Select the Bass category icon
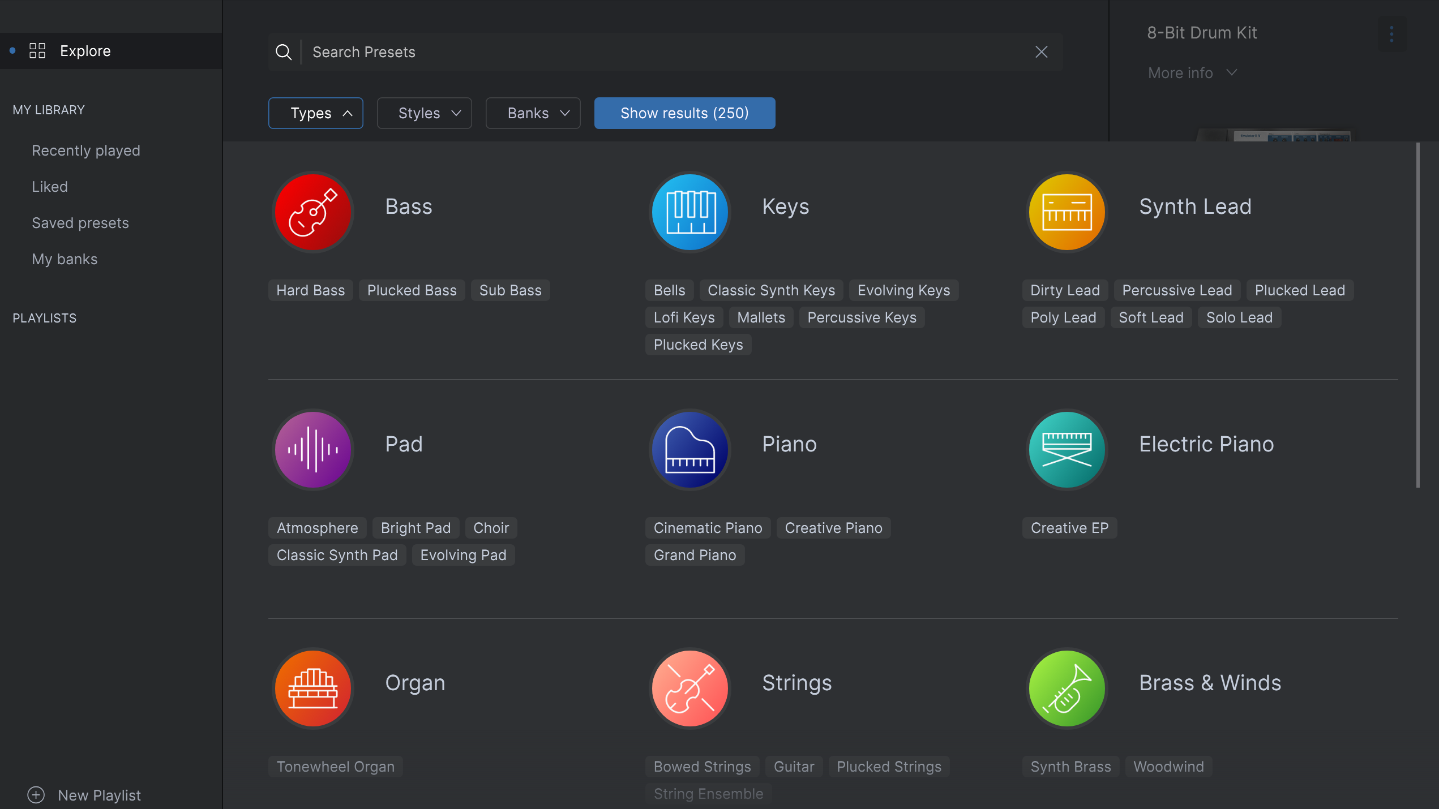This screenshot has height=809, width=1439. point(312,212)
